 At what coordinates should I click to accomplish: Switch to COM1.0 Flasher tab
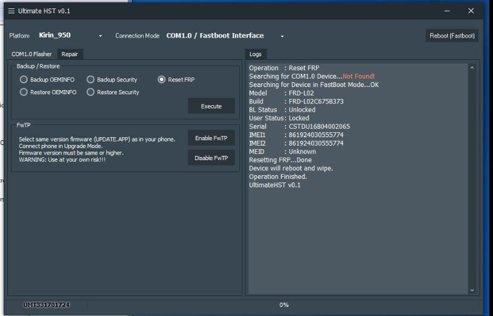click(x=31, y=54)
